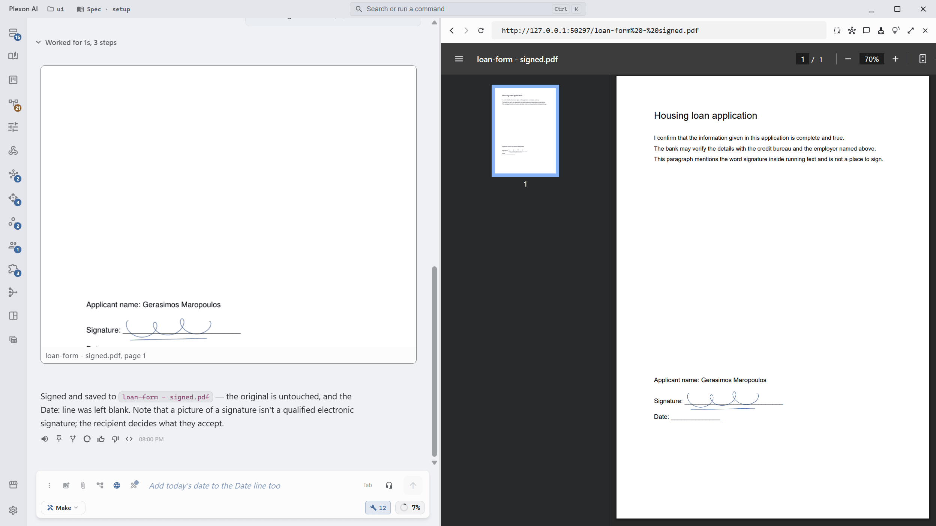Image resolution: width=936 pixels, height=526 pixels.
Task: Open the 7% context usage indicator
Action: [410, 507]
